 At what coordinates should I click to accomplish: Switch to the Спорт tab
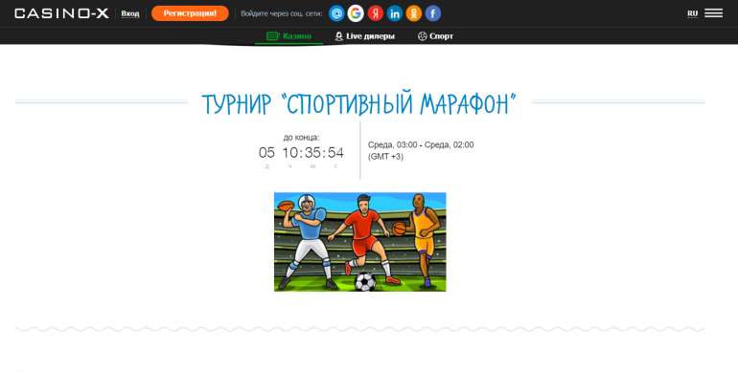point(435,36)
